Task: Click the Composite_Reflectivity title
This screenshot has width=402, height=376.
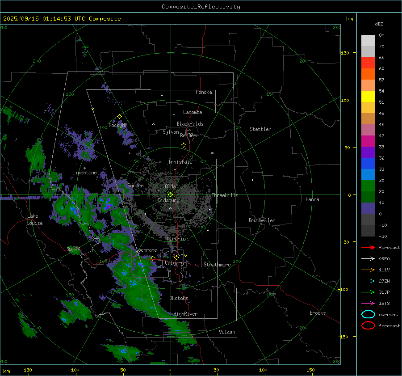Action: [201, 7]
